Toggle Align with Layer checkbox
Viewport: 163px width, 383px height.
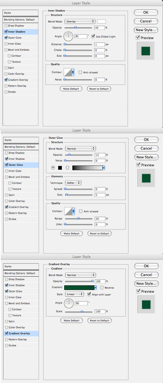[x=89, y=294]
